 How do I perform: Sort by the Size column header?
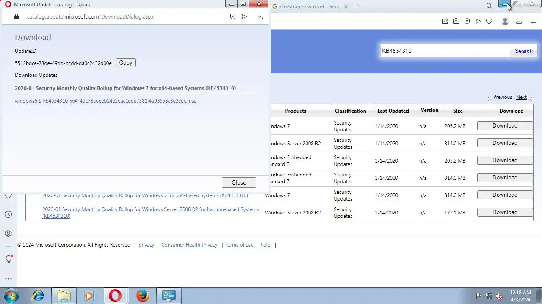point(458,111)
